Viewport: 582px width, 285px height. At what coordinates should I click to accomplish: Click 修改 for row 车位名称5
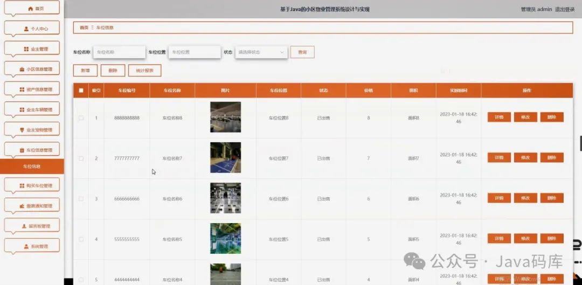pyautogui.click(x=525, y=239)
